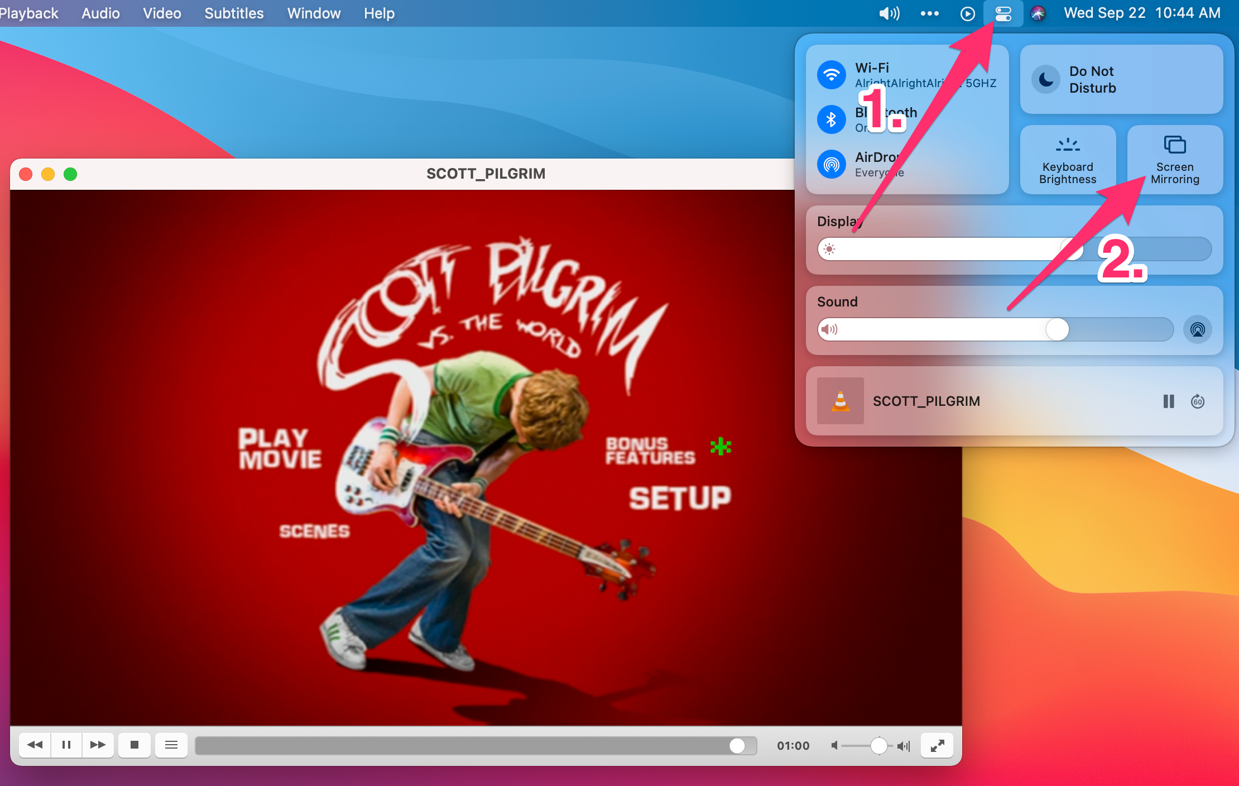Select PLAY MOVIE on DVD menu
Image resolution: width=1239 pixels, height=786 pixels.
(280, 449)
